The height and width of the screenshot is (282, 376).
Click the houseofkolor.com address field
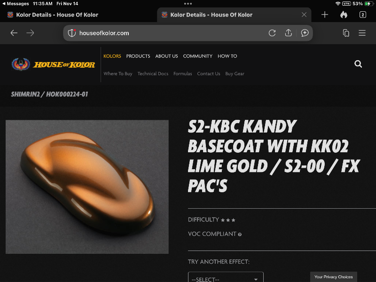[164, 33]
